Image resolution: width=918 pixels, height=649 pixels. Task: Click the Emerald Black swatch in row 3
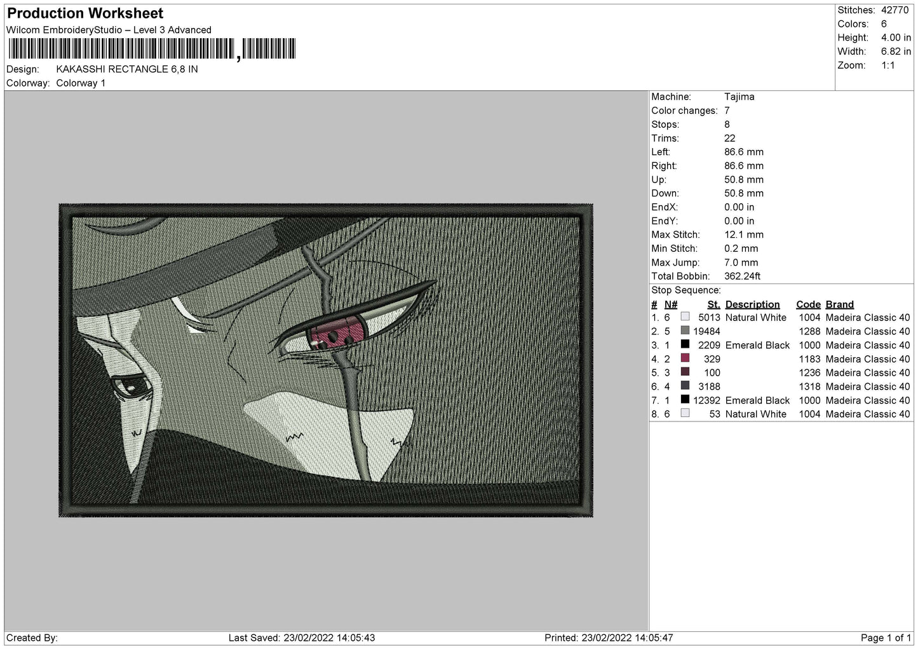(x=685, y=345)
